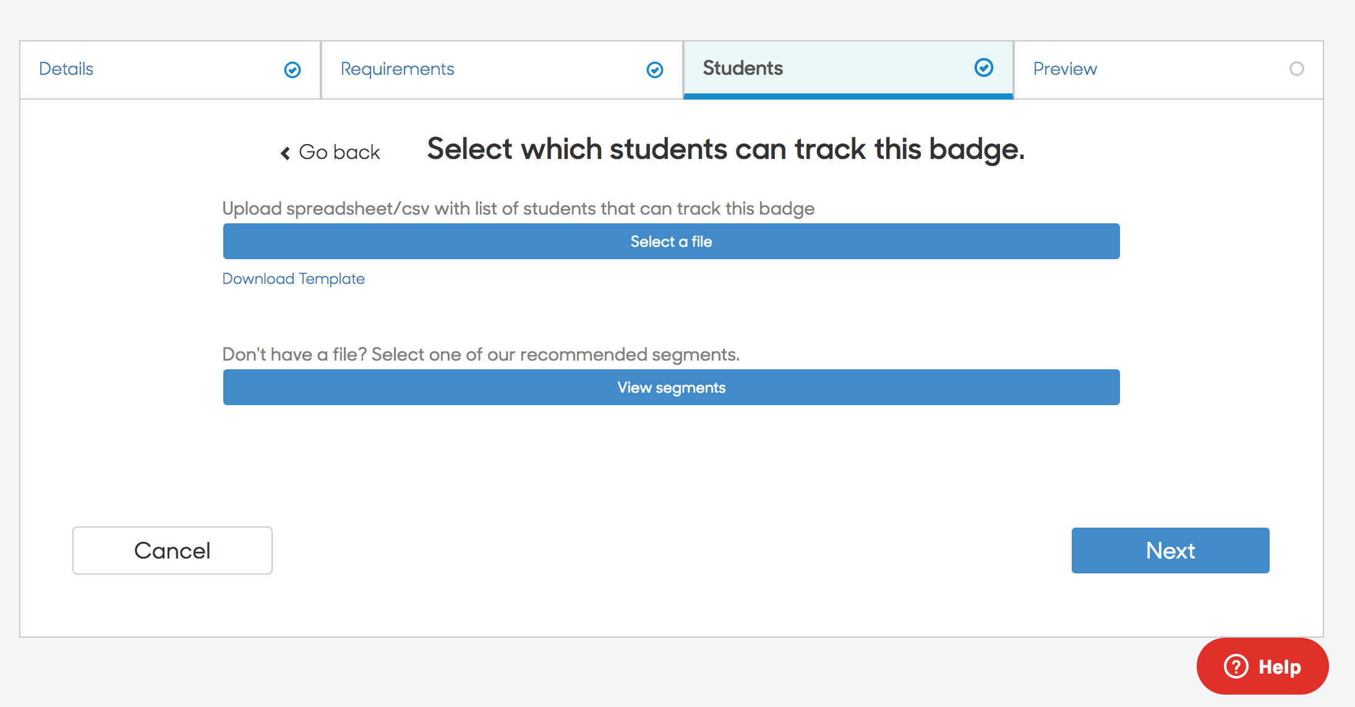The height and width of the screenshot is (707, 1355).
Task: Click the 'Don't have a file?' text
Action: pyautogui.click(x=481, y=354)
